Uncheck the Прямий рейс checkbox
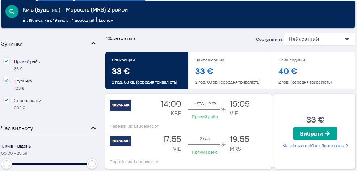This screenshot has height=171, width=357. (7, 61)
